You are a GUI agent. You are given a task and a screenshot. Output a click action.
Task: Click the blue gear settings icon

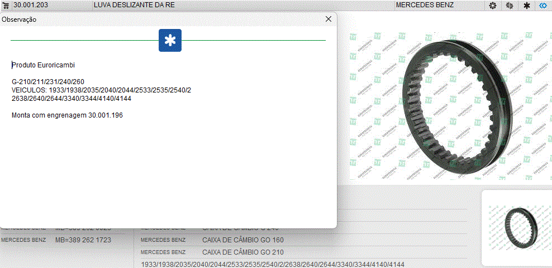pos(543,6)
